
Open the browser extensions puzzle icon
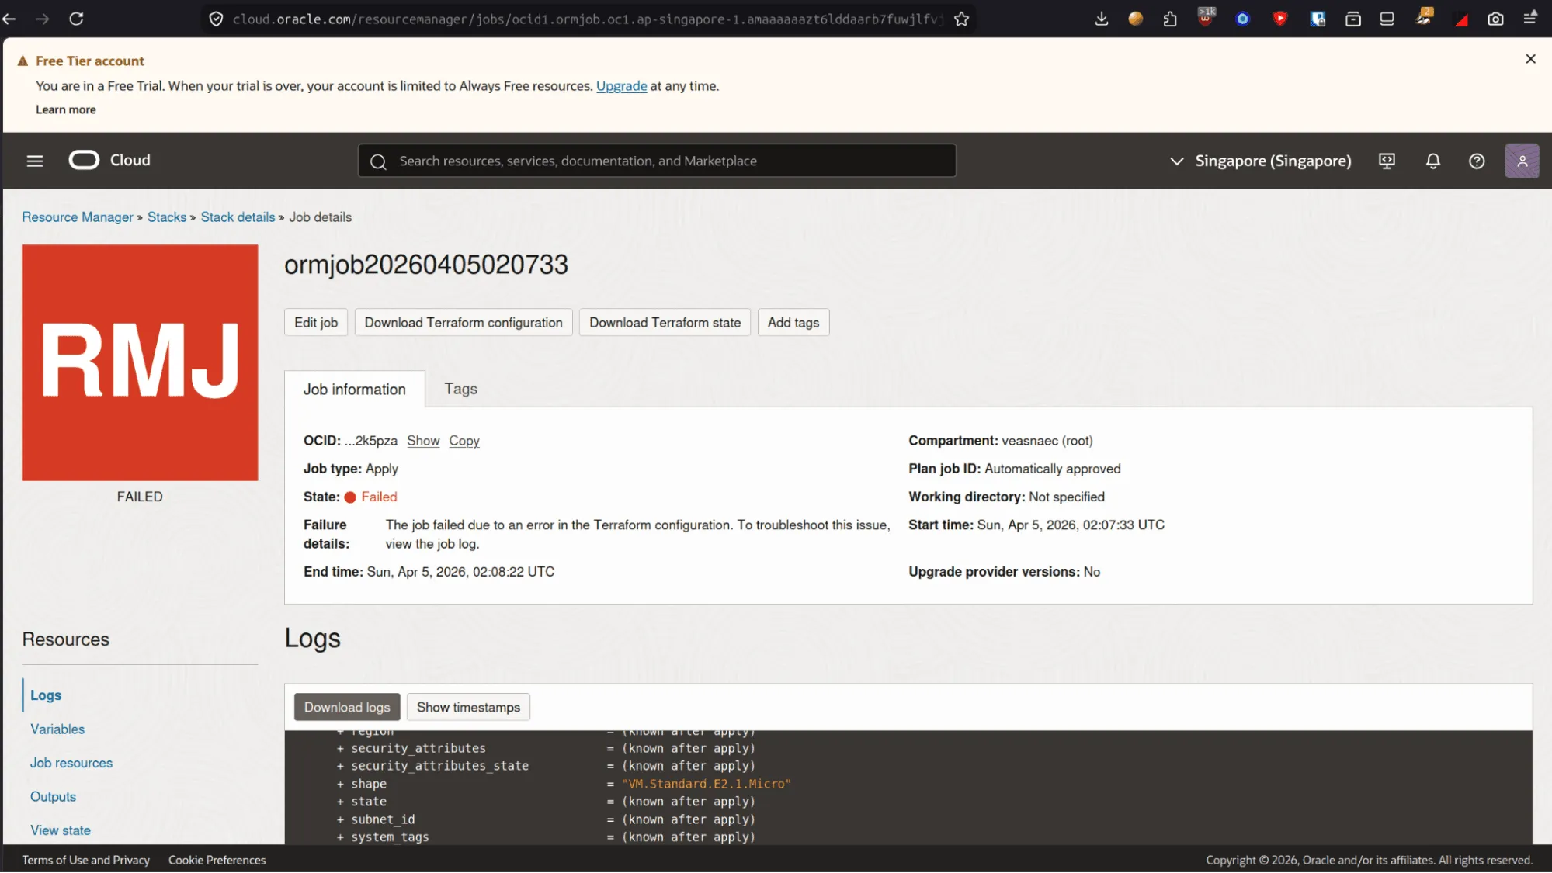click(1170, 19)
